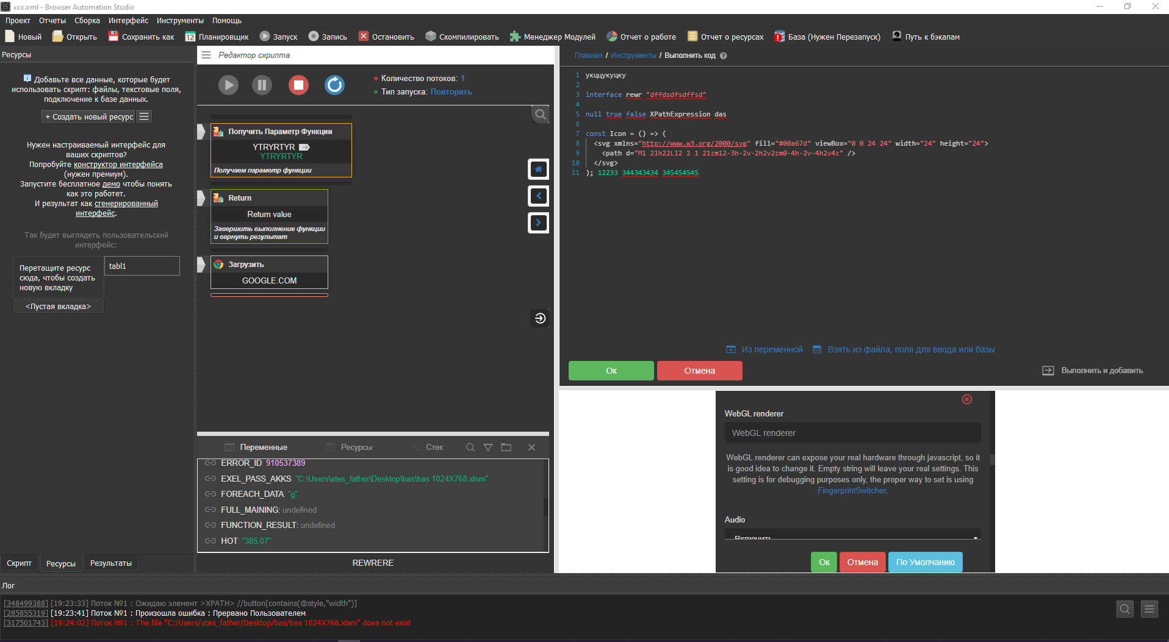Click the По Умолчанию button

925,562
